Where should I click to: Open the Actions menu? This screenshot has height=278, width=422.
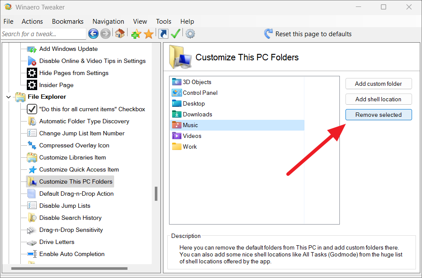[32, 22]
